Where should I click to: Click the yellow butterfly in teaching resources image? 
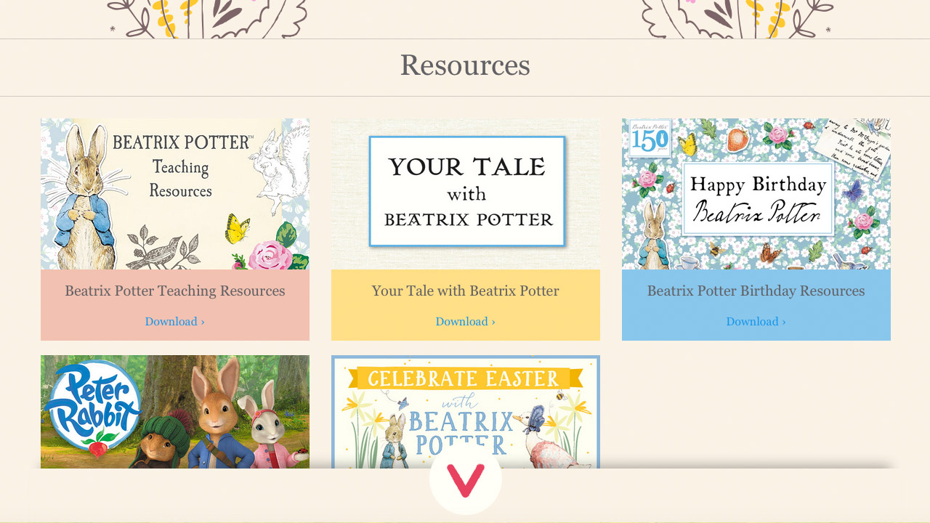238,227
